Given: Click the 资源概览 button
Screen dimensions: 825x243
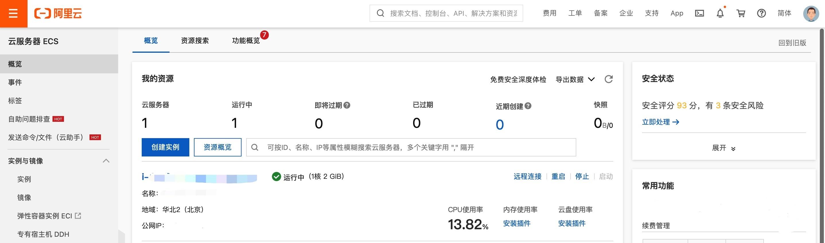Looking at the screenshot, I should pyautogui.click(x=217, y=147).
